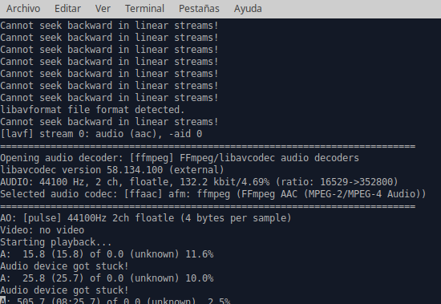Screen dimensions: 441x304
Task: Open the Archivo menu
Action: tap(23, 9)
